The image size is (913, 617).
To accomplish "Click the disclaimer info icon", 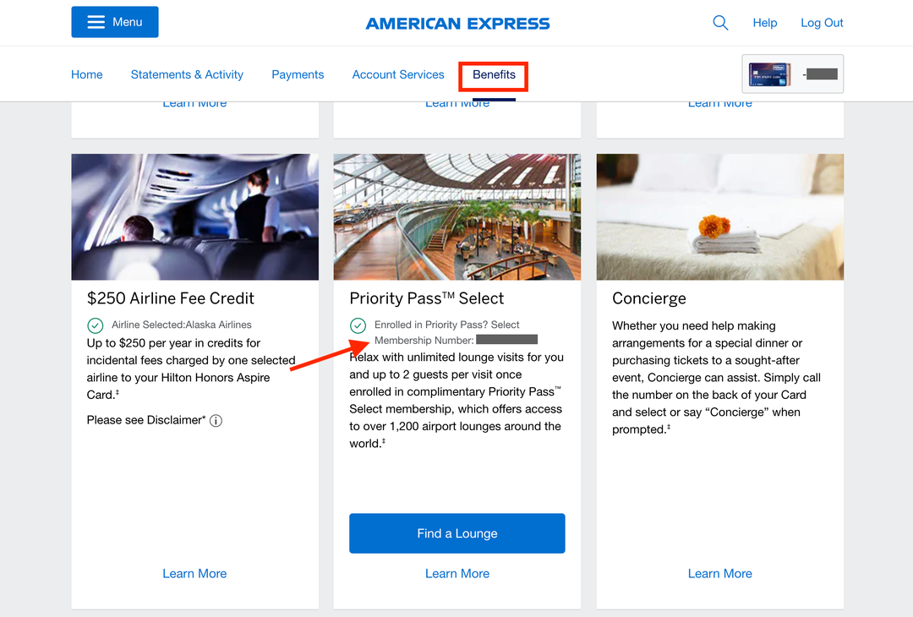I will [x=216, y=420].
